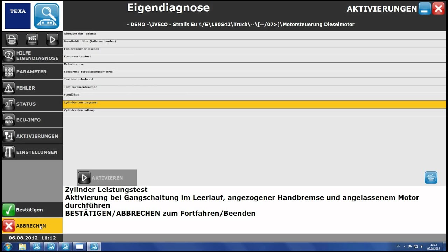
Task: Click the vehicle path DEMO IVECO Stralis text
Action: (x=240, y=24)
